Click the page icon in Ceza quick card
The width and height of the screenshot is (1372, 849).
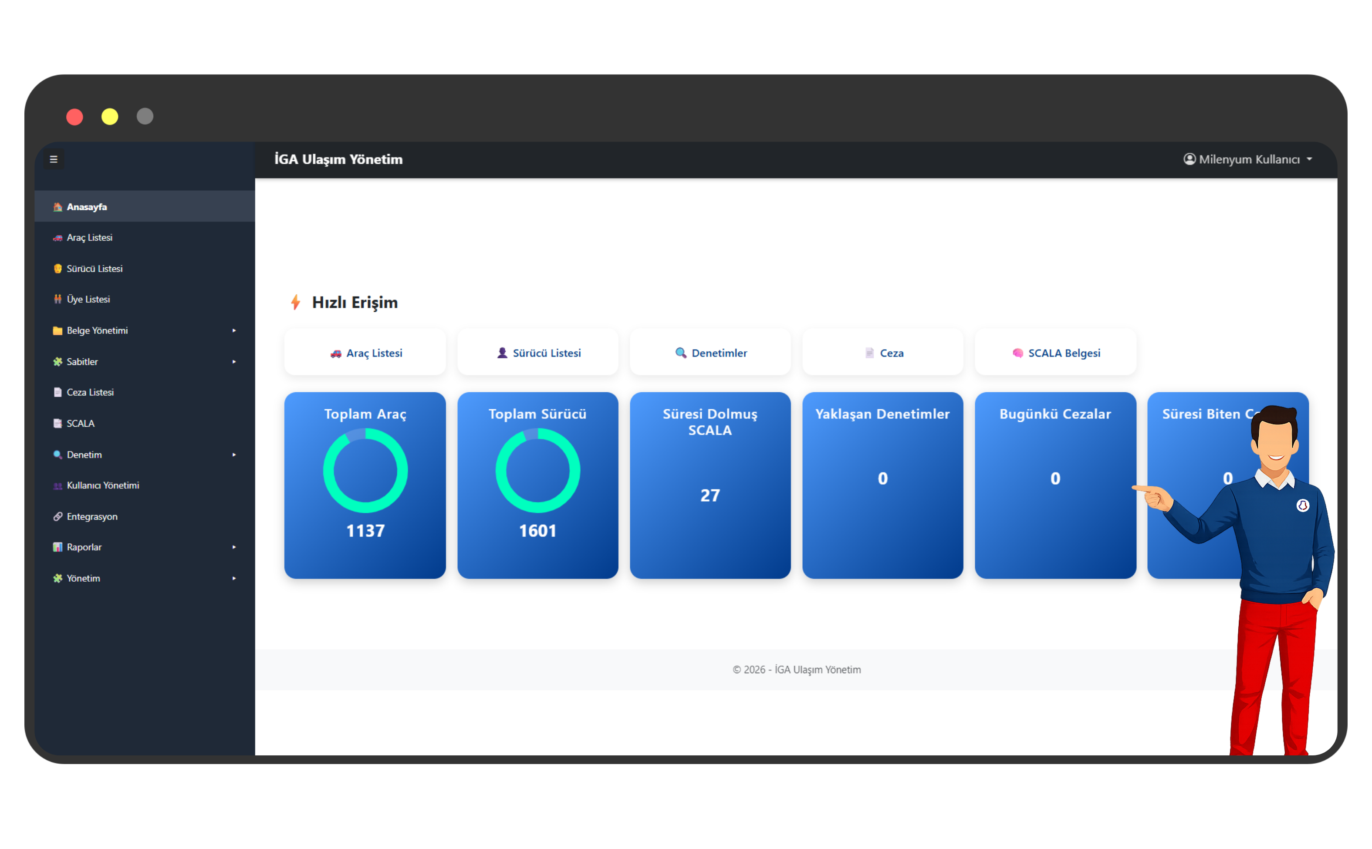pyautogui.click(x=869, y=353)
